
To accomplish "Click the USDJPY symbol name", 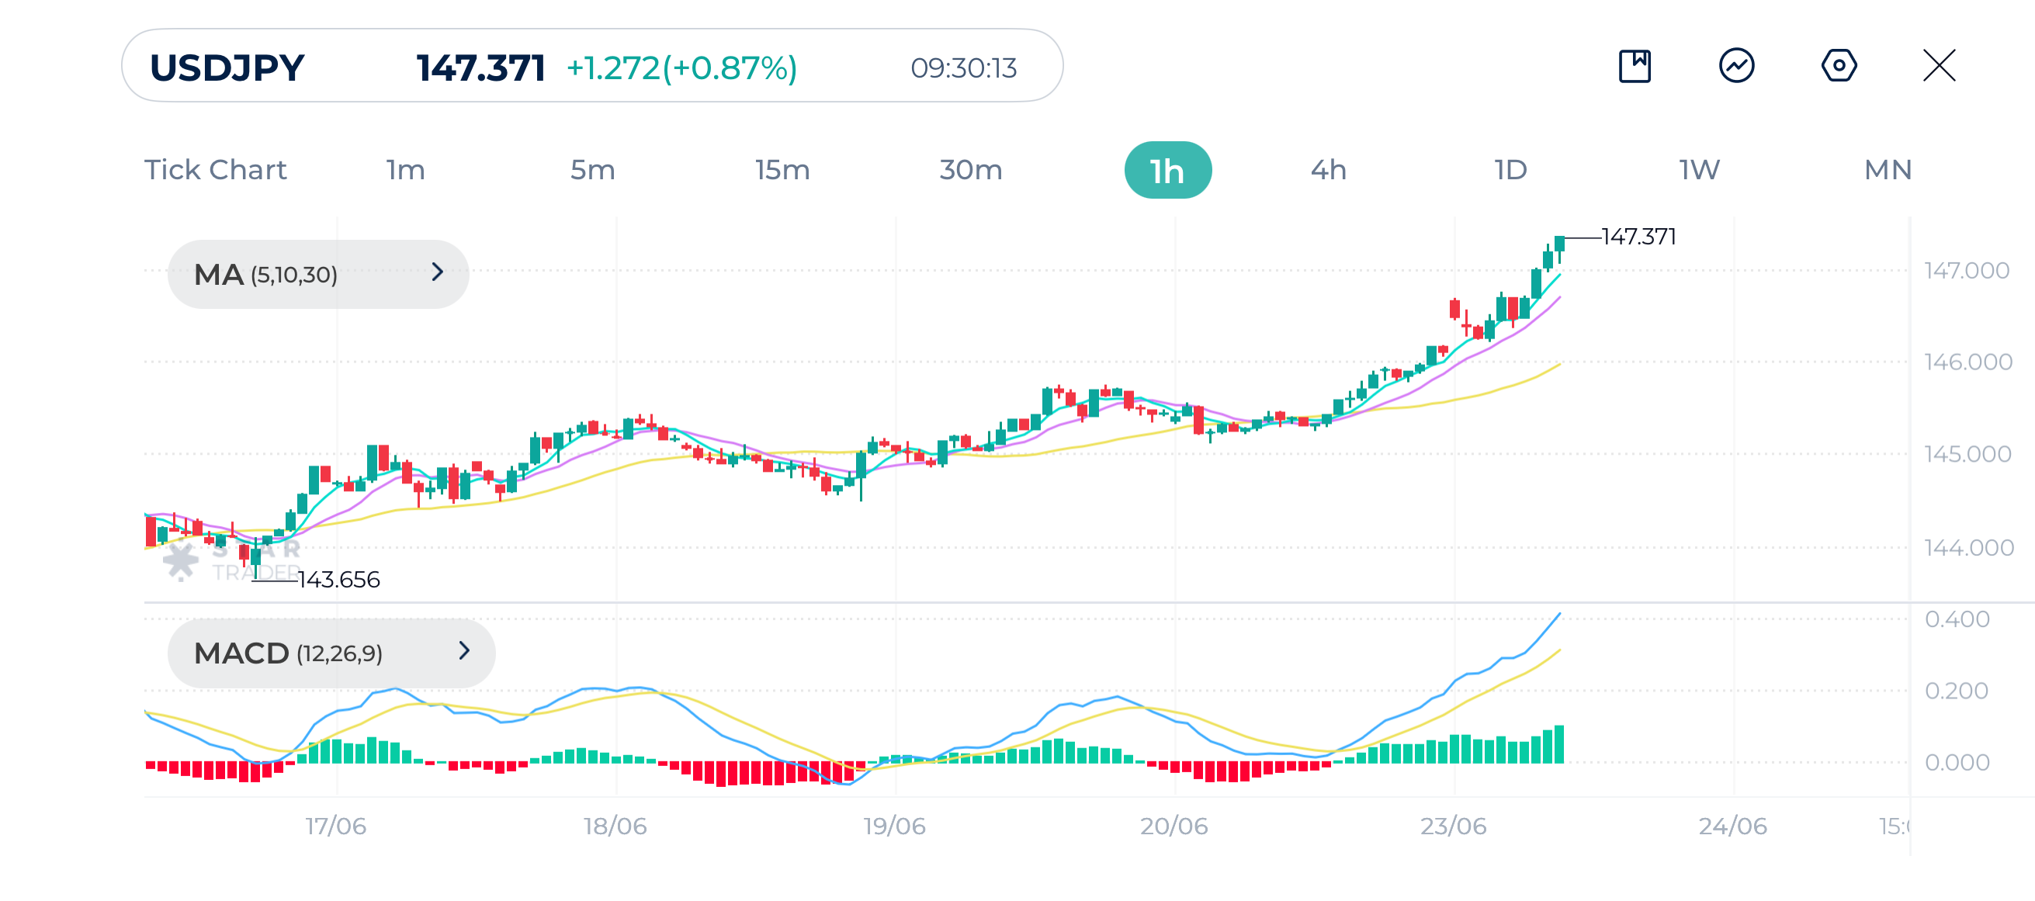I will (227, 68).
